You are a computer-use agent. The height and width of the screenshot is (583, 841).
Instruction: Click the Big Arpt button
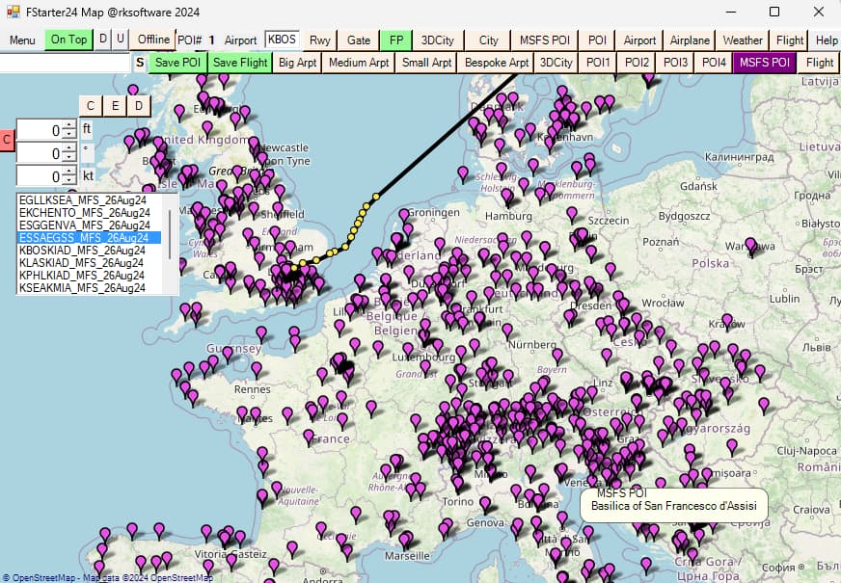tap(297, 63)
